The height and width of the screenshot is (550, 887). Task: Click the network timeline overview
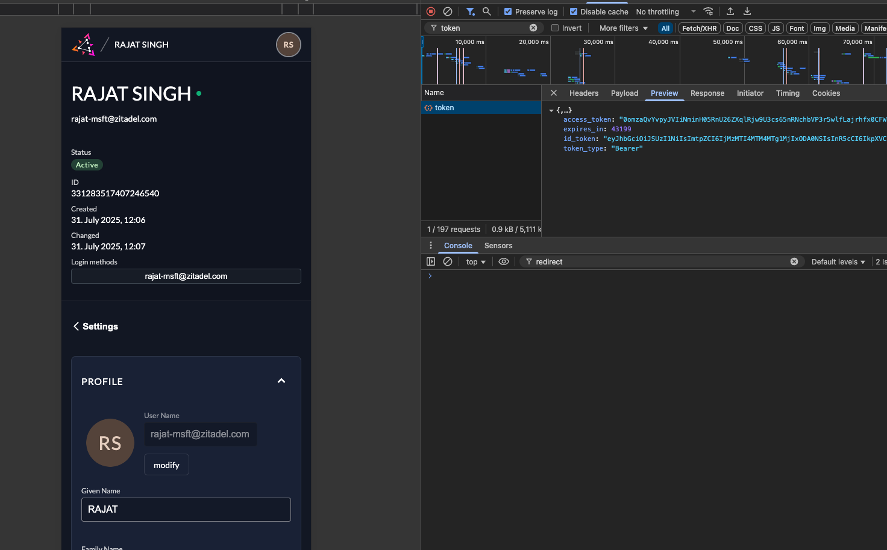654,60
